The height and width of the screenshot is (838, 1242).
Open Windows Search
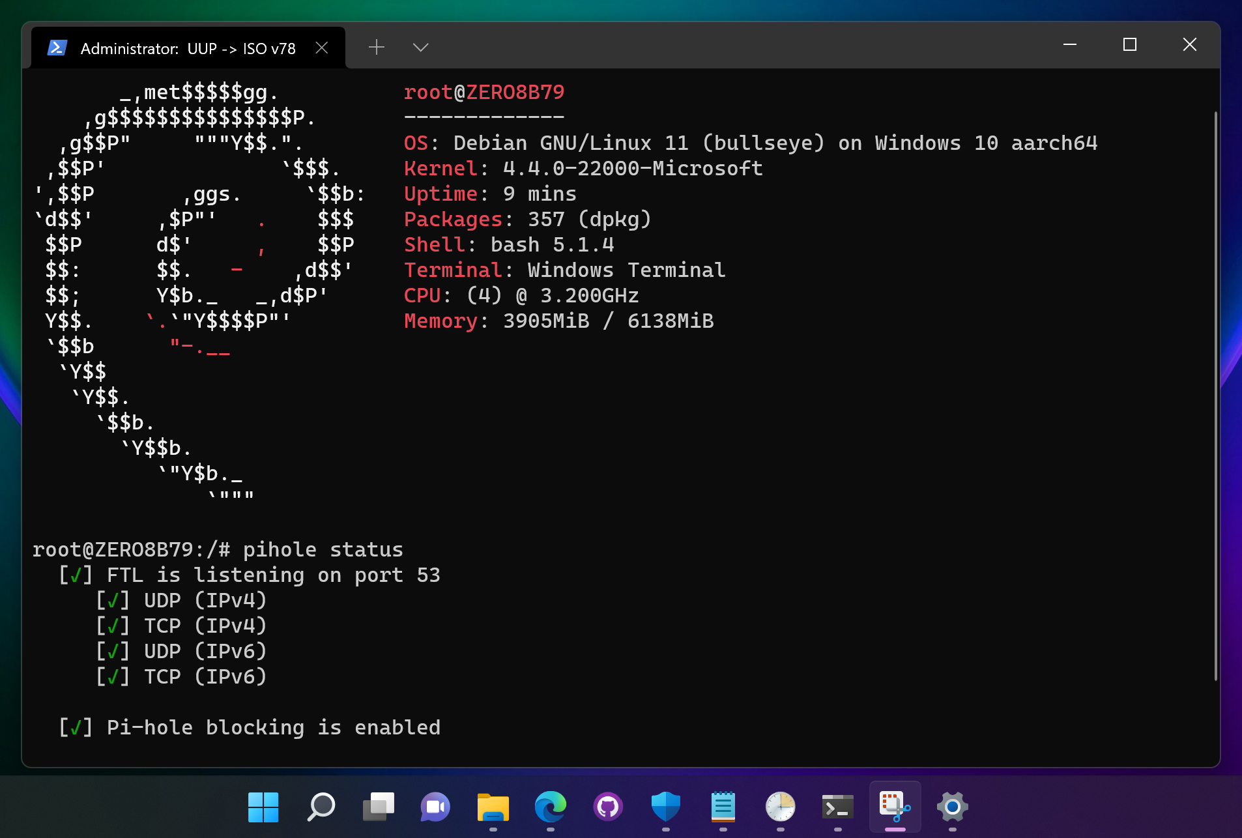coord(320,808)
